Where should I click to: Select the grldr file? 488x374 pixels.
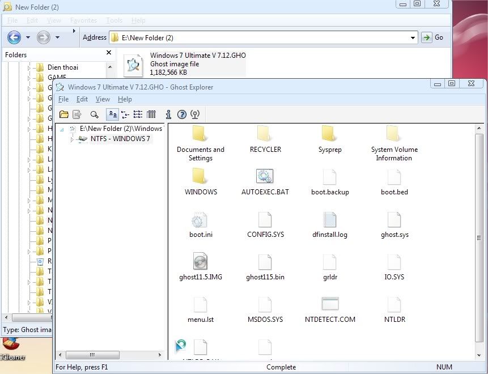[x=330, y=267]
